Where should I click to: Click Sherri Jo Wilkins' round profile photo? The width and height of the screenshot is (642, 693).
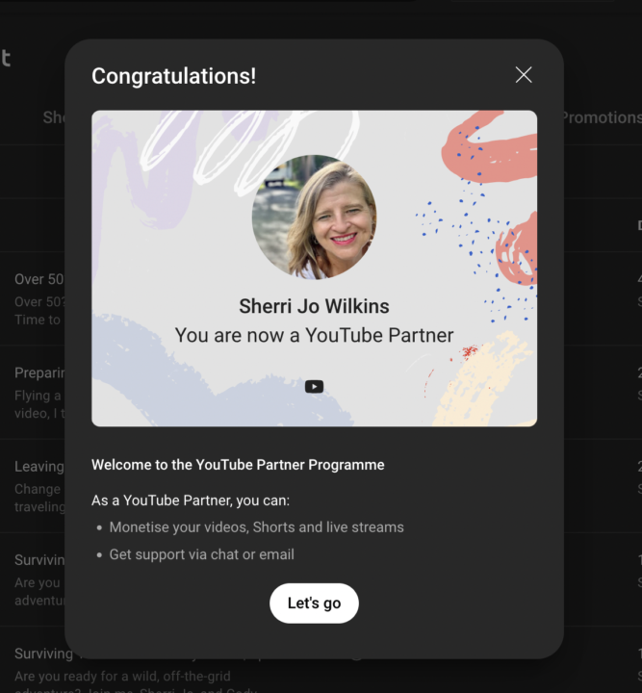tap(314, 218)
